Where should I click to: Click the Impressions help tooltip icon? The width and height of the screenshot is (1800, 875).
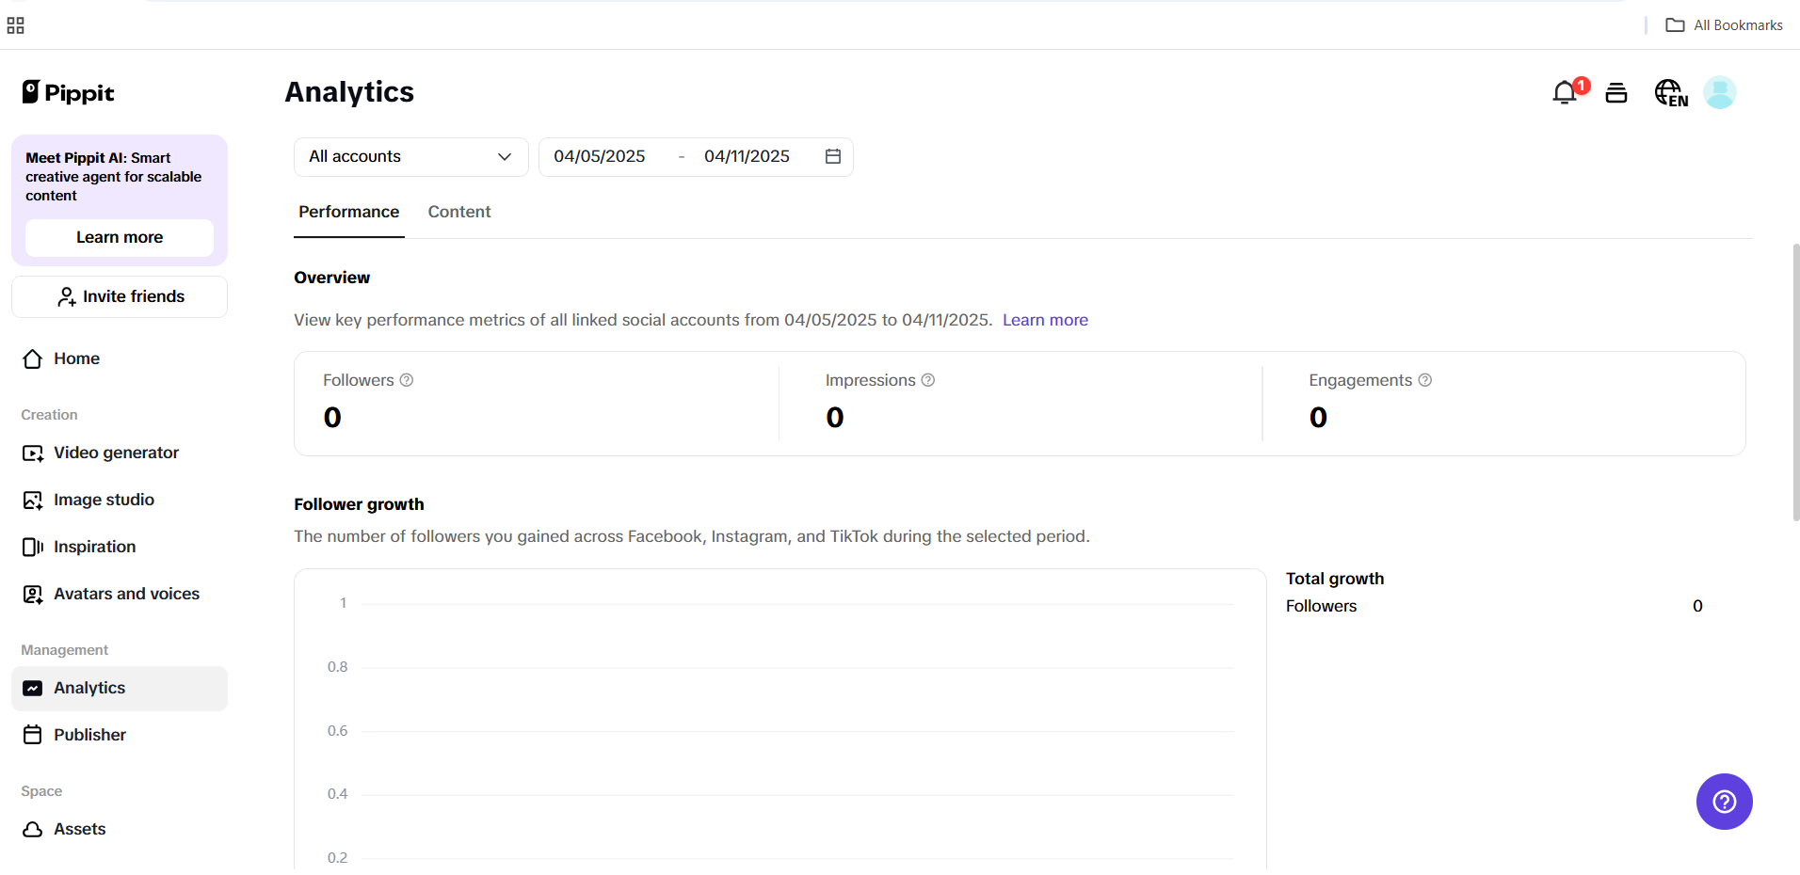[928, 380]
